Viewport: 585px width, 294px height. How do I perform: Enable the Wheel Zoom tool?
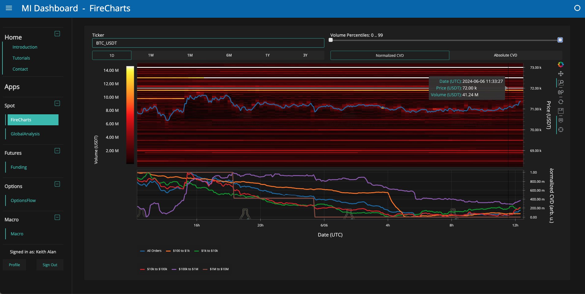(x=560, y=92)
